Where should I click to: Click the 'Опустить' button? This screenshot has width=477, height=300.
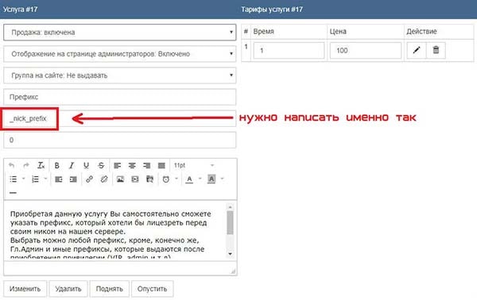coord(152,289)
